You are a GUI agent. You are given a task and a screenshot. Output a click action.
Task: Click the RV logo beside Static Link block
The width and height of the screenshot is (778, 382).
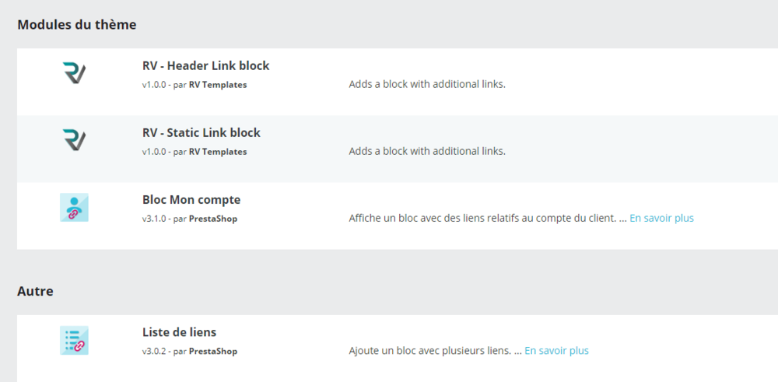pos(74,141)
